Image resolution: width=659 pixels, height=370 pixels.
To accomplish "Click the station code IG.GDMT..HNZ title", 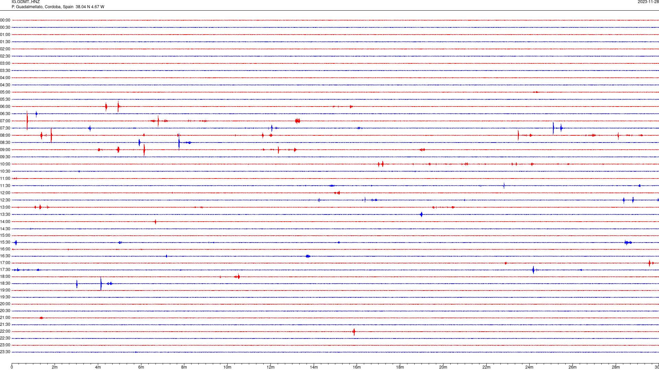I will click(x=25, y=2).
